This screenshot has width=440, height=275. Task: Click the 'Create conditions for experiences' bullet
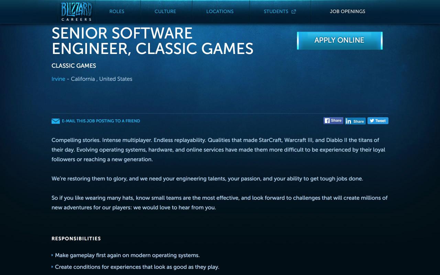[137, 267]
